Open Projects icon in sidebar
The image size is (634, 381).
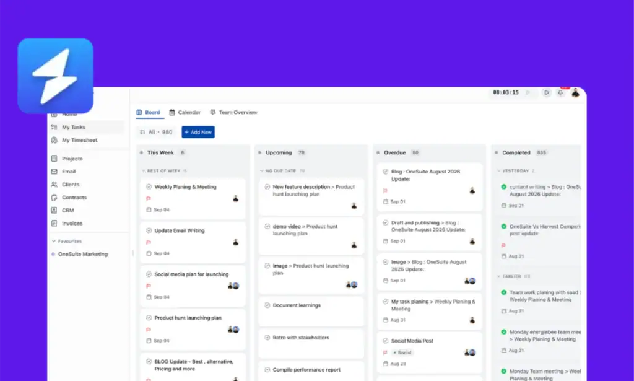(x=54, y=159)
